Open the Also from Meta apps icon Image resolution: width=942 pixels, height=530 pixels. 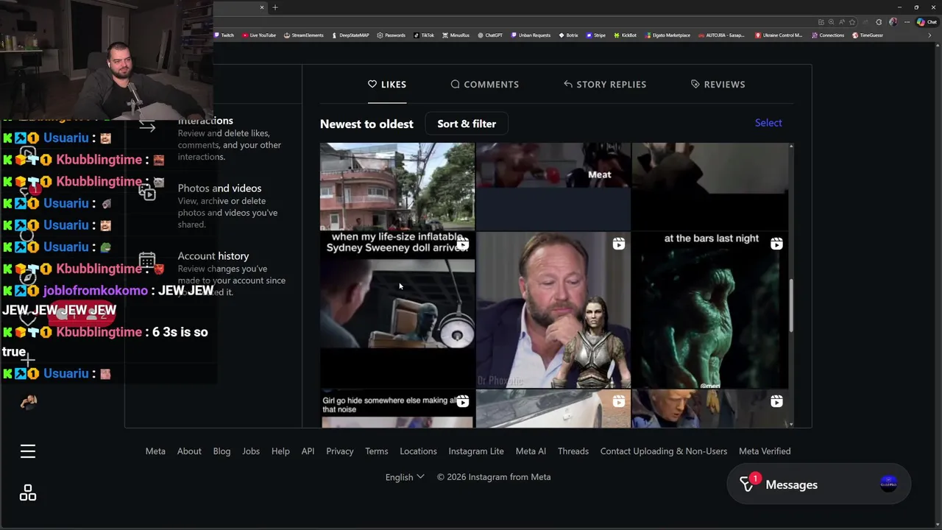(27, 492)
